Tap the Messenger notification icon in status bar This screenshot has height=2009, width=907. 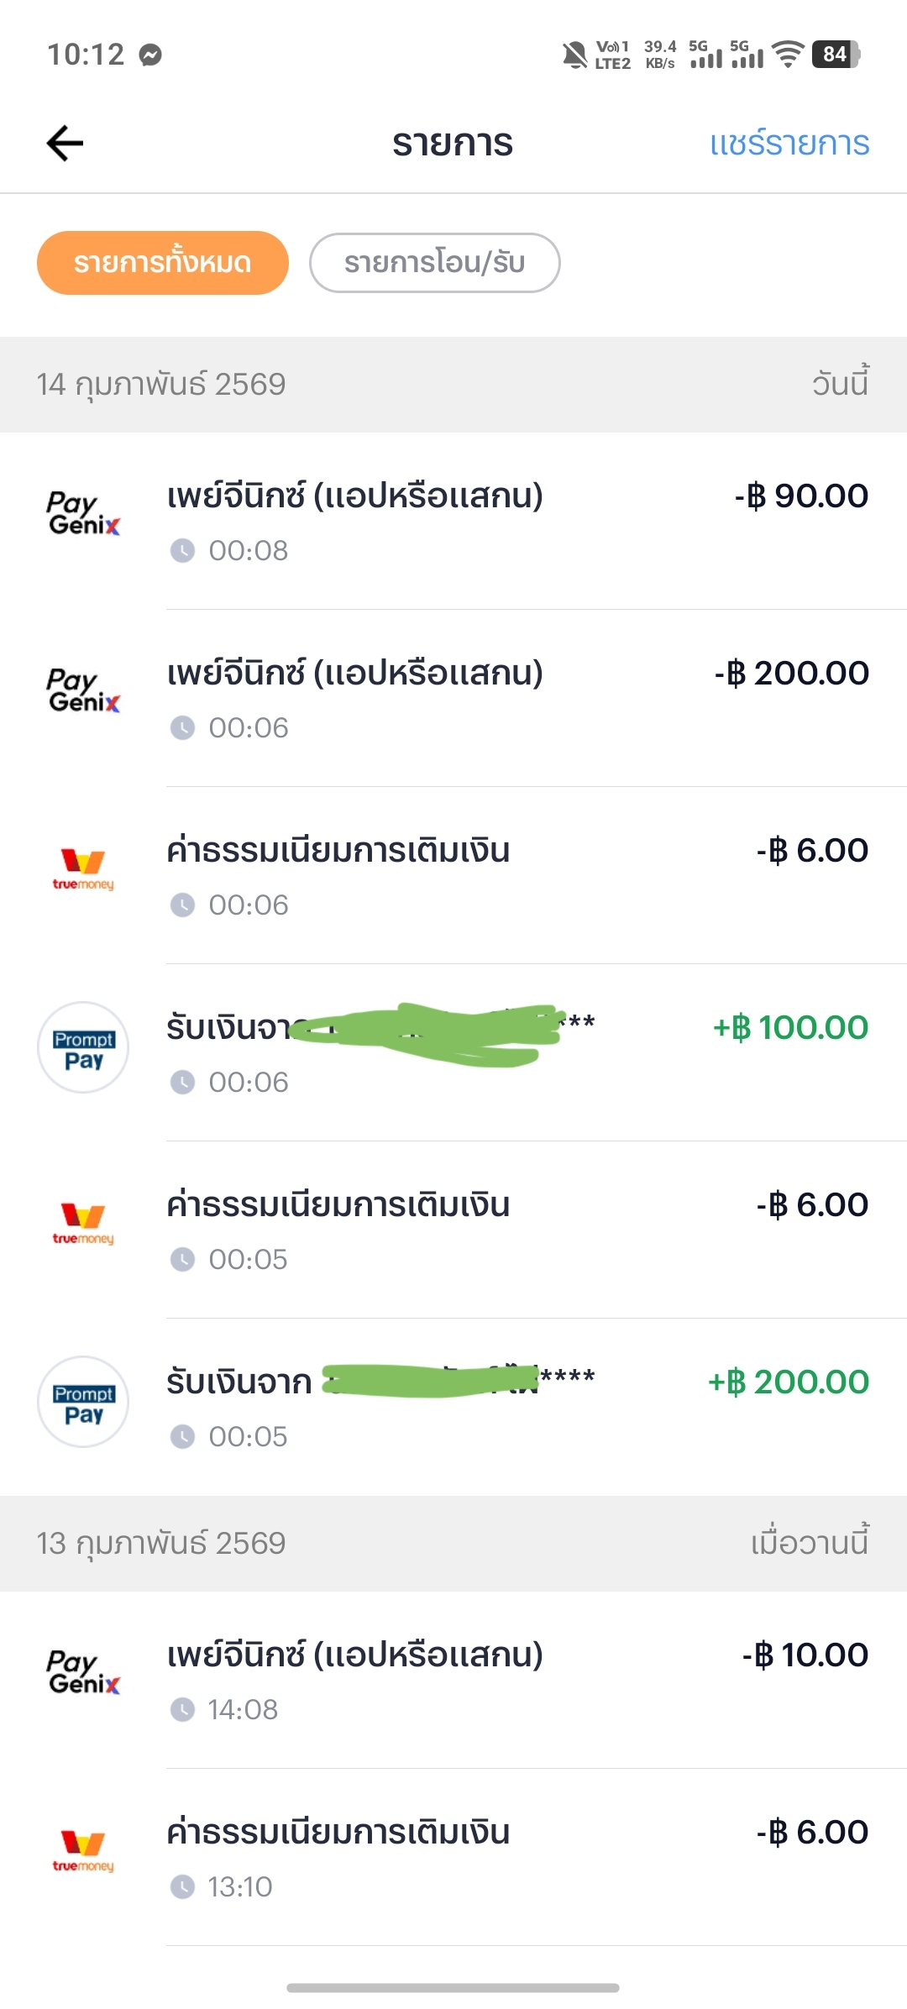pyautogui.click(x=151, y=55)
